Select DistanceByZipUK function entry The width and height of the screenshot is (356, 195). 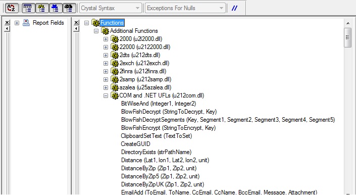point(163,184)
